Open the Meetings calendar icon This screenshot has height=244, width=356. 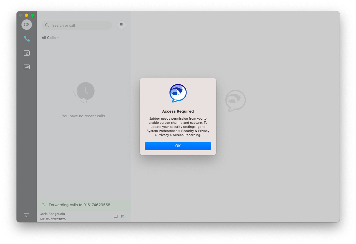[27, 53]
